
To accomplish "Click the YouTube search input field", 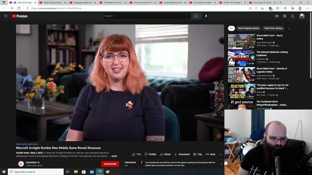I will [x=147, y=16].
